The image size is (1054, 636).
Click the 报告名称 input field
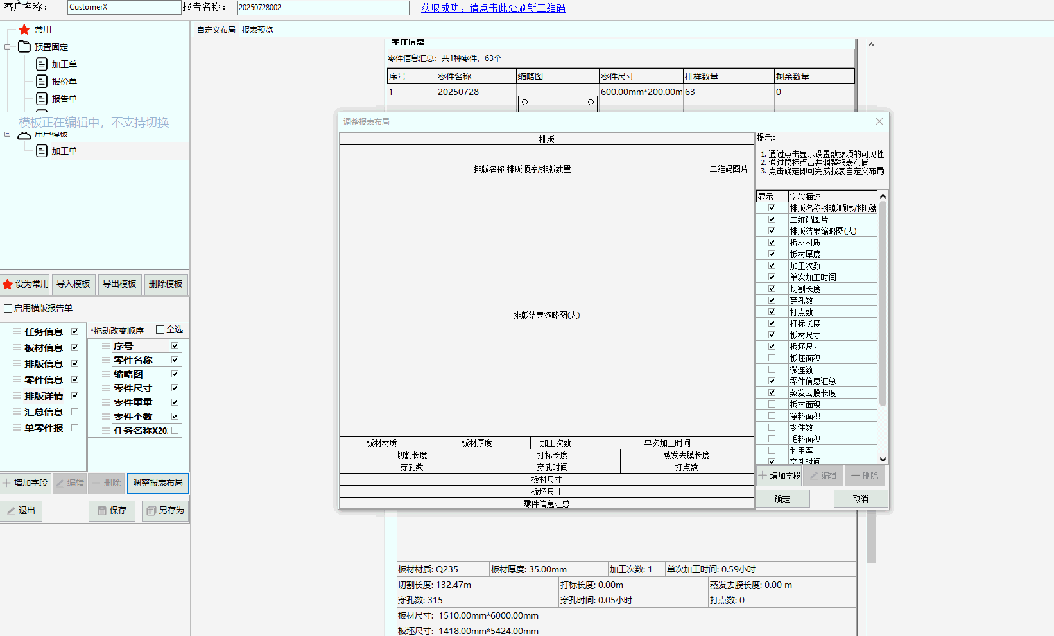[322, 8]
